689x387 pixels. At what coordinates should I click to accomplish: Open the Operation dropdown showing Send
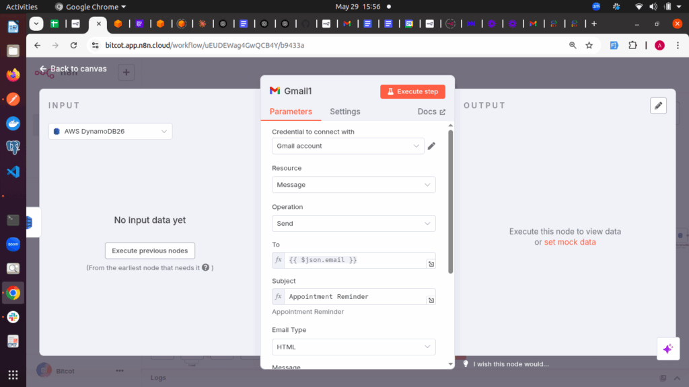click(353, 223)
